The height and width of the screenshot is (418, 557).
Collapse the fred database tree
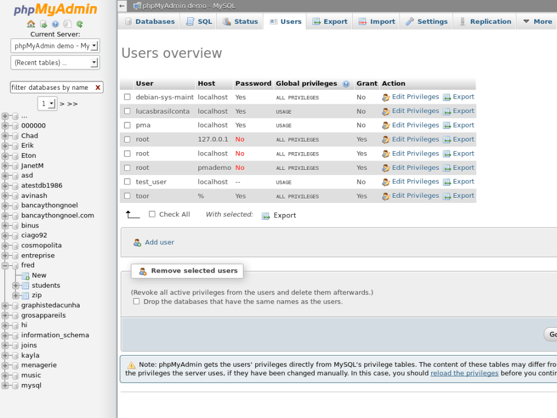(x=5, y=265)
